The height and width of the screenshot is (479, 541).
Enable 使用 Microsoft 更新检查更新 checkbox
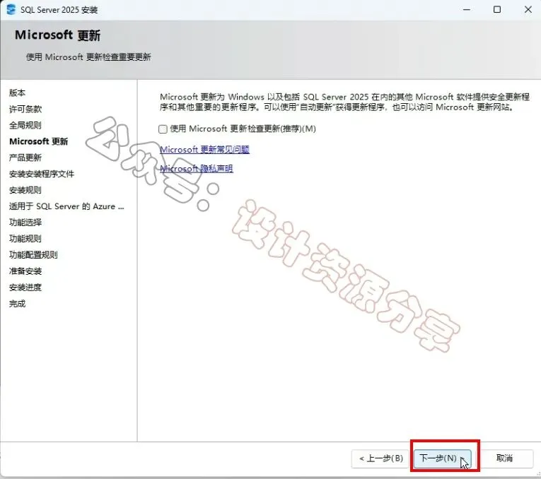click(163, 129)
